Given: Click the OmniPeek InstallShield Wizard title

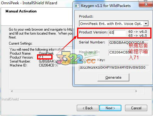Looking at the screenshot, I should pos(29,3).
